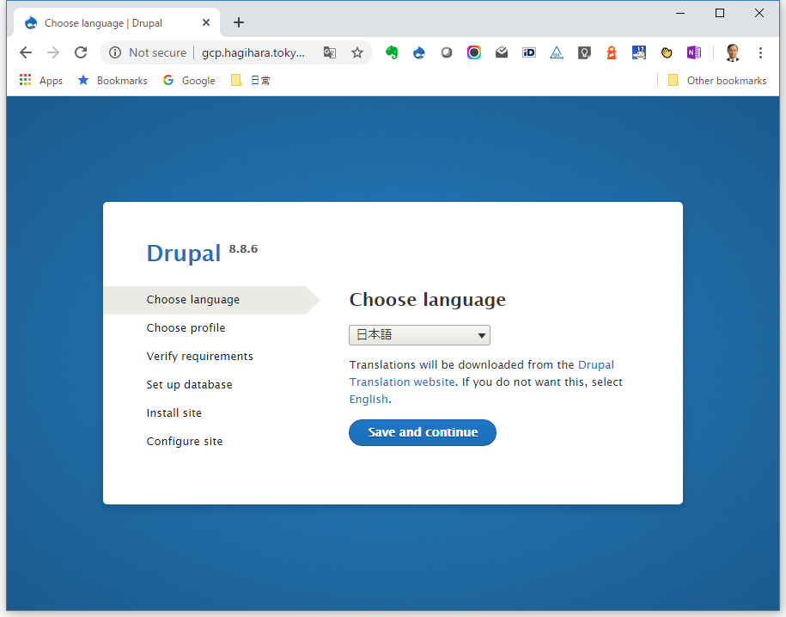
Task: Open the blue triangle extension
Action: [x=557, y=52]
